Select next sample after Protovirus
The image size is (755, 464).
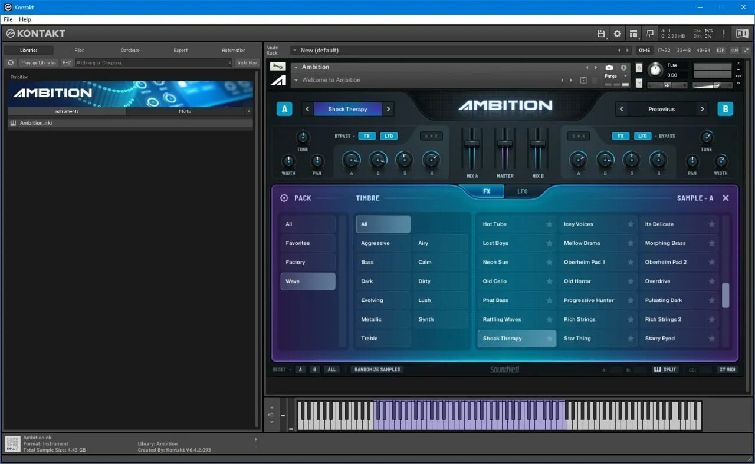tap(702, 109)
